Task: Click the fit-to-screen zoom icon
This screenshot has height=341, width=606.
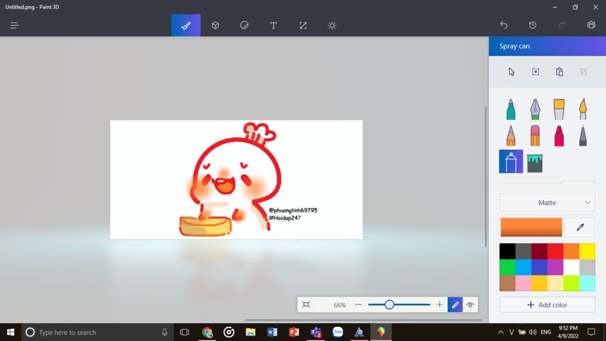Action: (306, 305)
